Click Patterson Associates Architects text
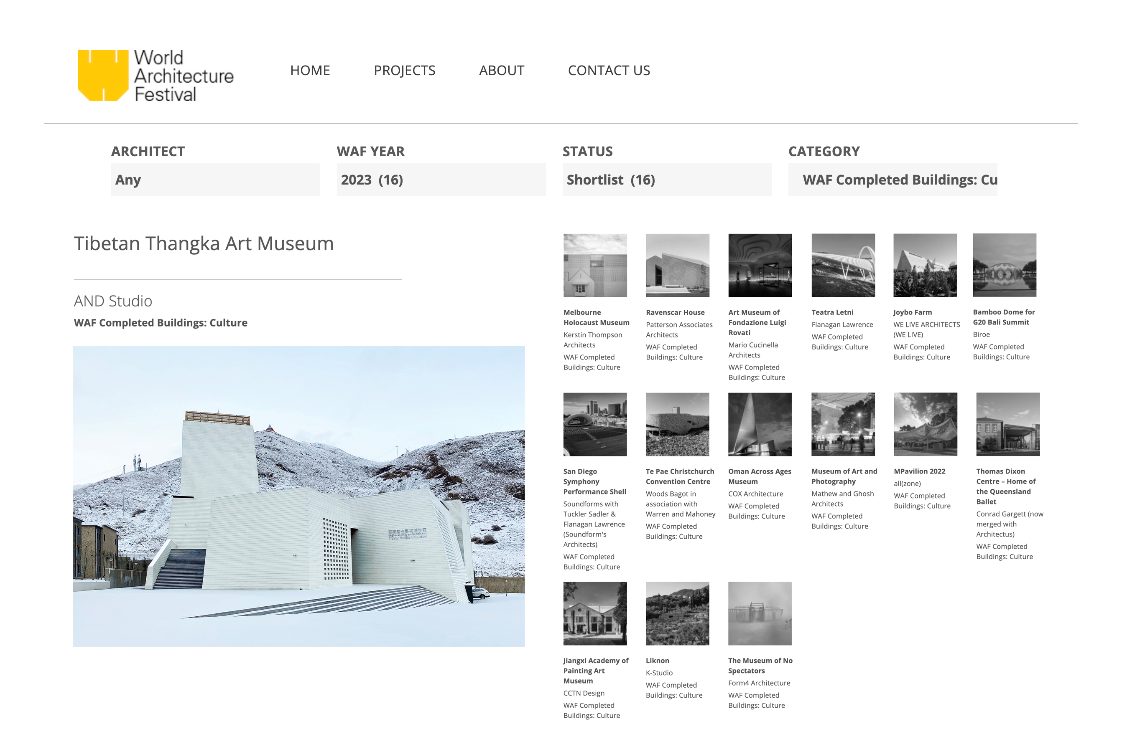 [679, 330]
